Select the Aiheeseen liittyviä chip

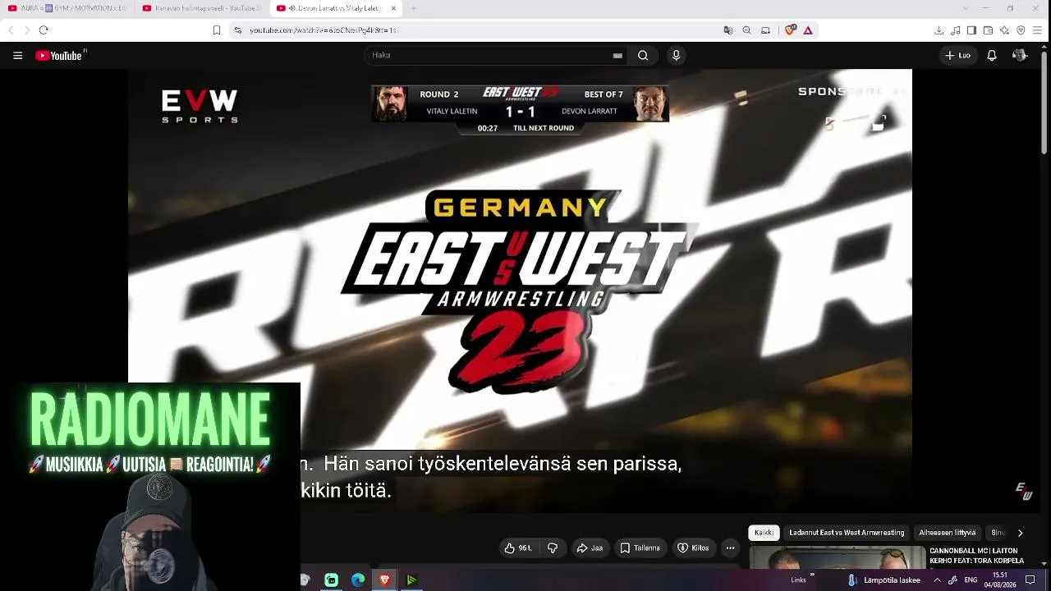[948, 533]
